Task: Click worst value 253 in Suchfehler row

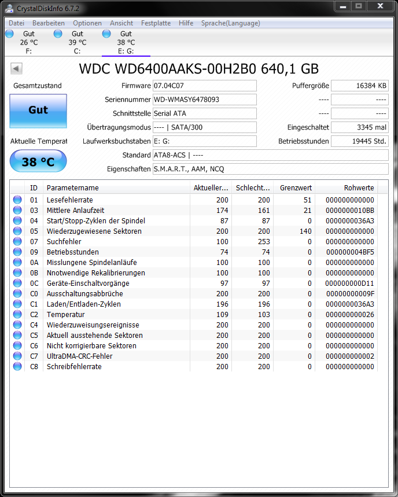Action: pyautogui.click(x=264, y=242)
